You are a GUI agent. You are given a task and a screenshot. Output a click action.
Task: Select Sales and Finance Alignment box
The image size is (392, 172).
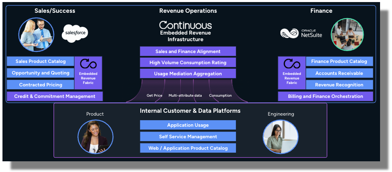188,51
